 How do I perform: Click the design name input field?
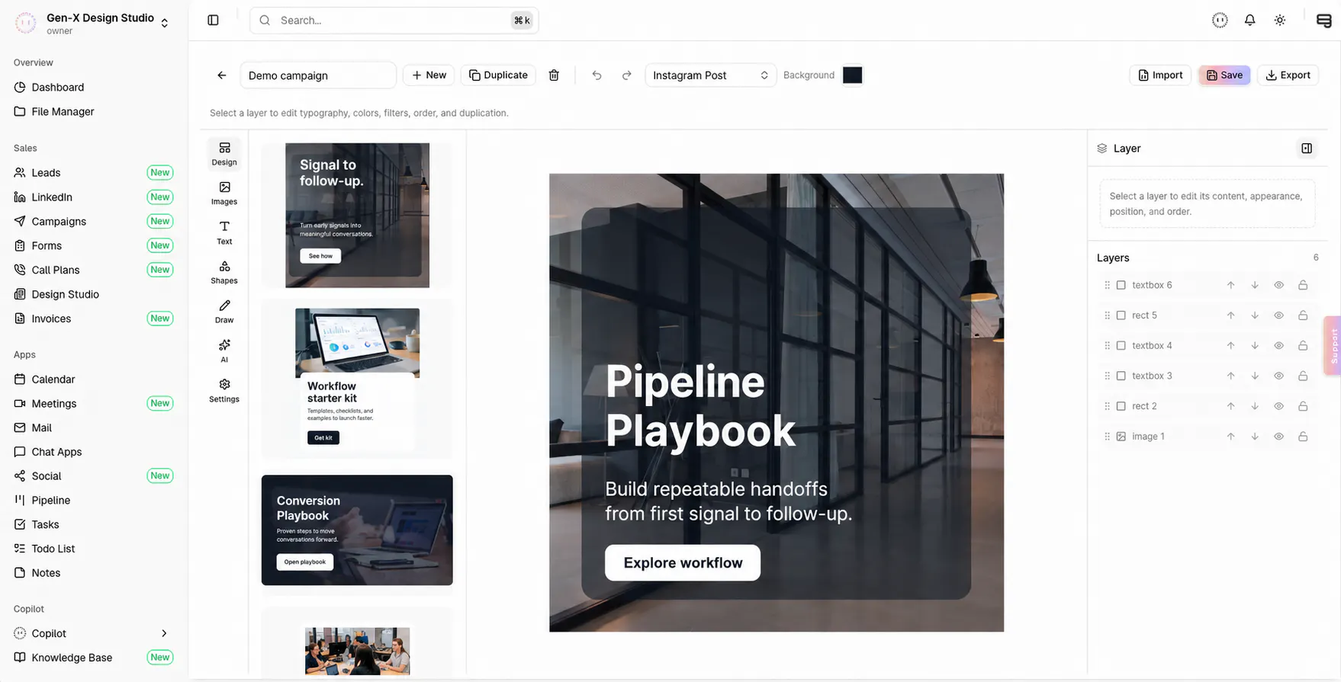point(318,75)
